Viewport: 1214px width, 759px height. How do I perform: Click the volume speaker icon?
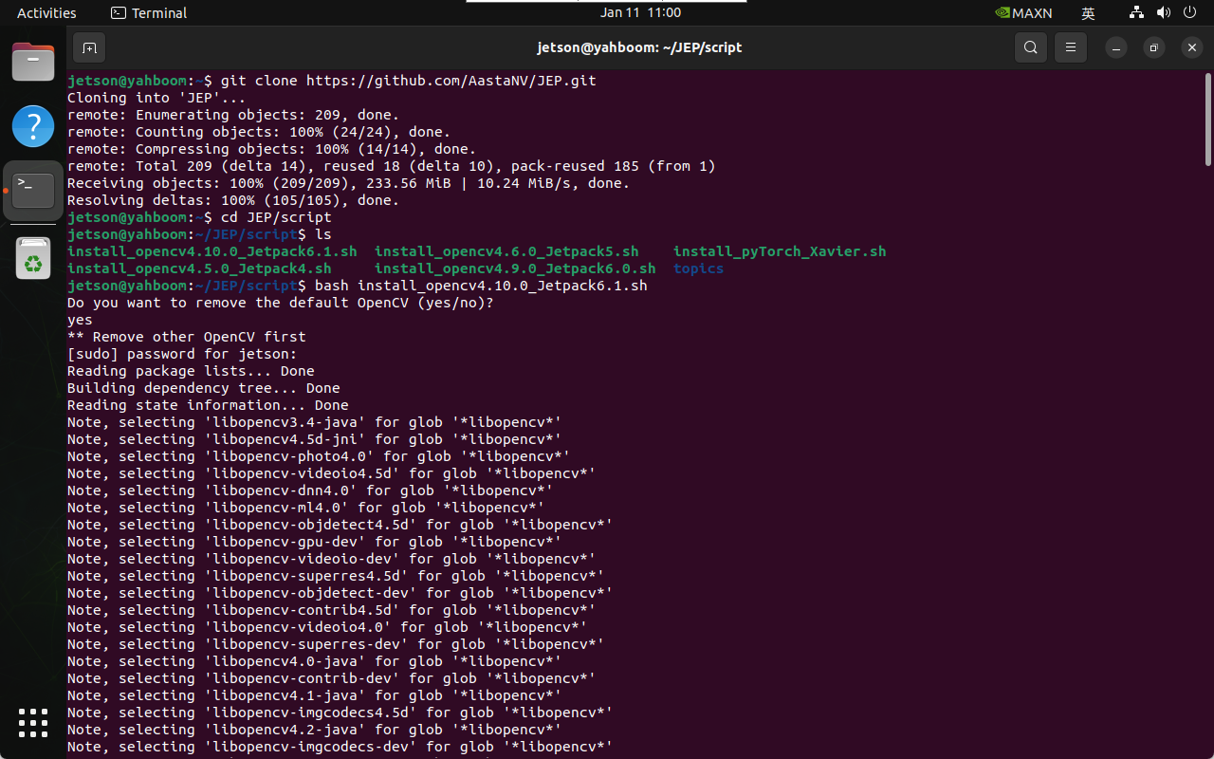(1163, 12)
